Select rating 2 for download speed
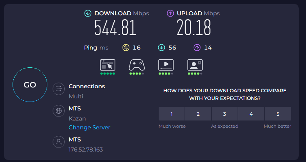The image size is (306, 162). click(198, 114)
